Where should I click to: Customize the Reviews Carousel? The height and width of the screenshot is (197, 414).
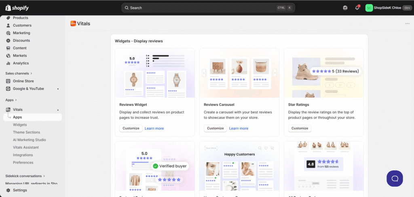tap(215, 129)
